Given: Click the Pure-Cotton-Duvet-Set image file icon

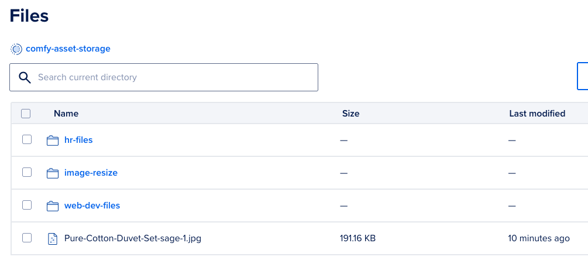Looking at the screenshot, I should (53, 238).
